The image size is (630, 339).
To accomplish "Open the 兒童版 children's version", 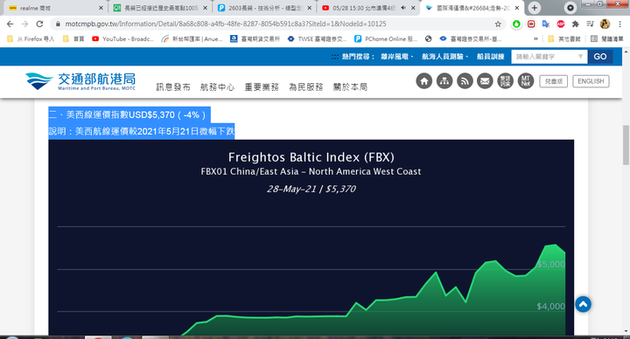I will [x=553, y=81].
